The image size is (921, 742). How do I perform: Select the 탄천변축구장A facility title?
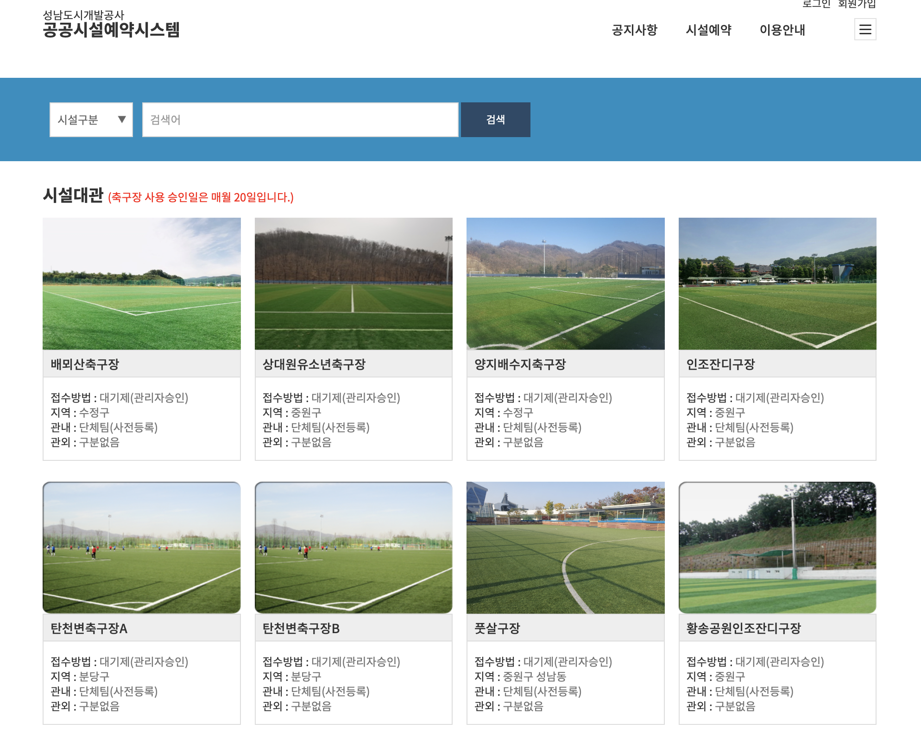pos(88,629)
